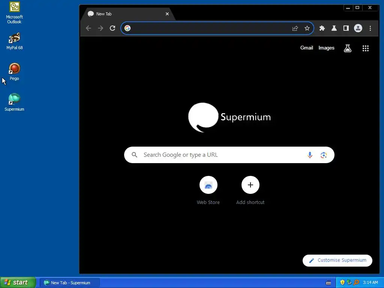Open Microsoft Outlook desktop icon

(15, 12)
